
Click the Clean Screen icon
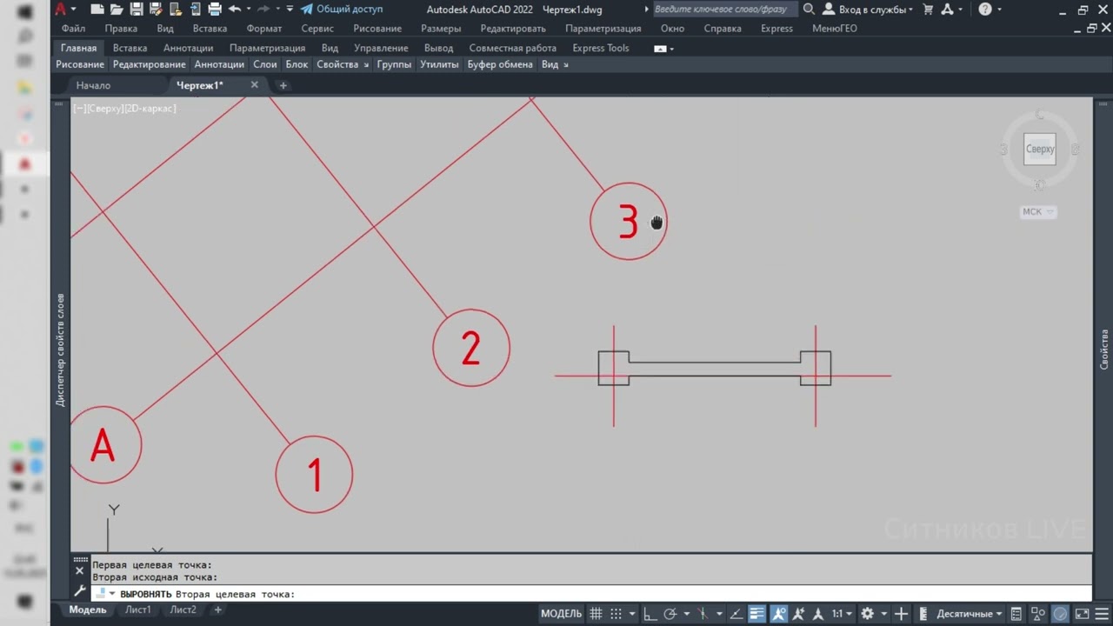pyautogui.click(x=1082, y=614)
